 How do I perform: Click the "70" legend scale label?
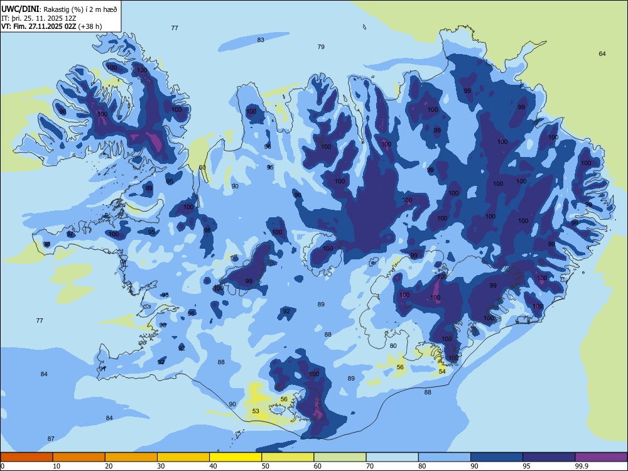pyautogui.click(x=370, y=466)
